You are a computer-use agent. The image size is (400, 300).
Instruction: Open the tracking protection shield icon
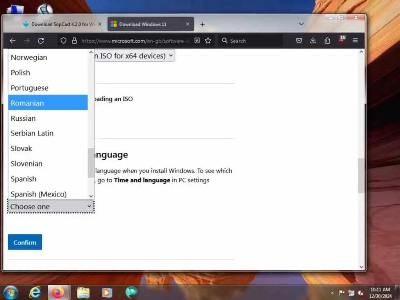[x=63, y=41]
